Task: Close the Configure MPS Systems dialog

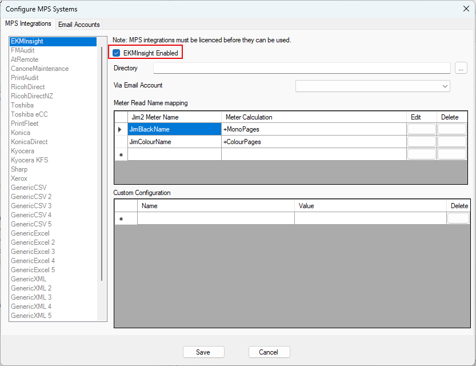Action: [x=466, y=9]
